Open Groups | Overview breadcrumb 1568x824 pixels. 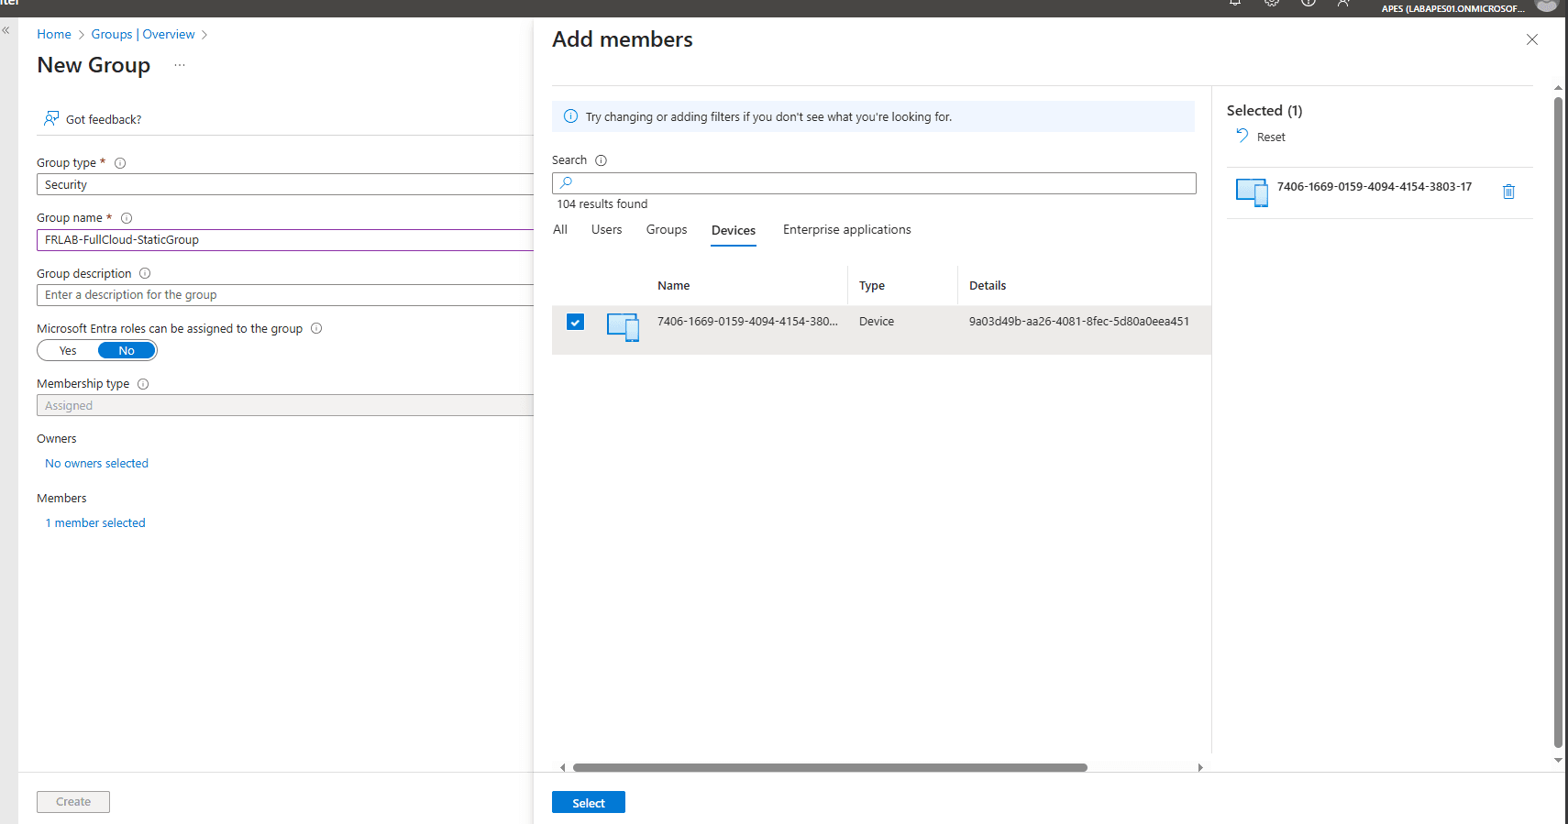point(143,34)
